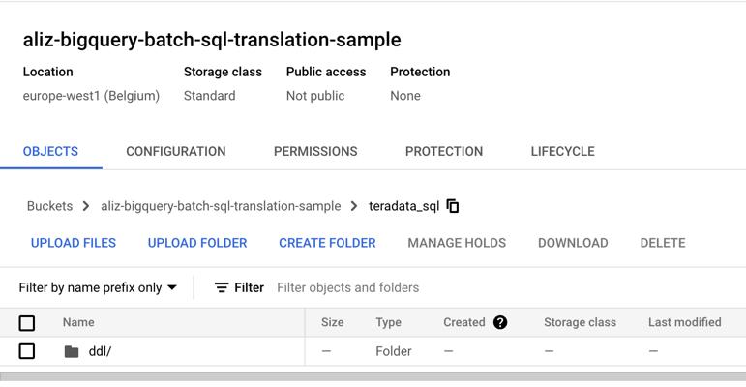
Task: Check the box for ddl/ folder
Action: pyautogui.click(x=27, y=351)
